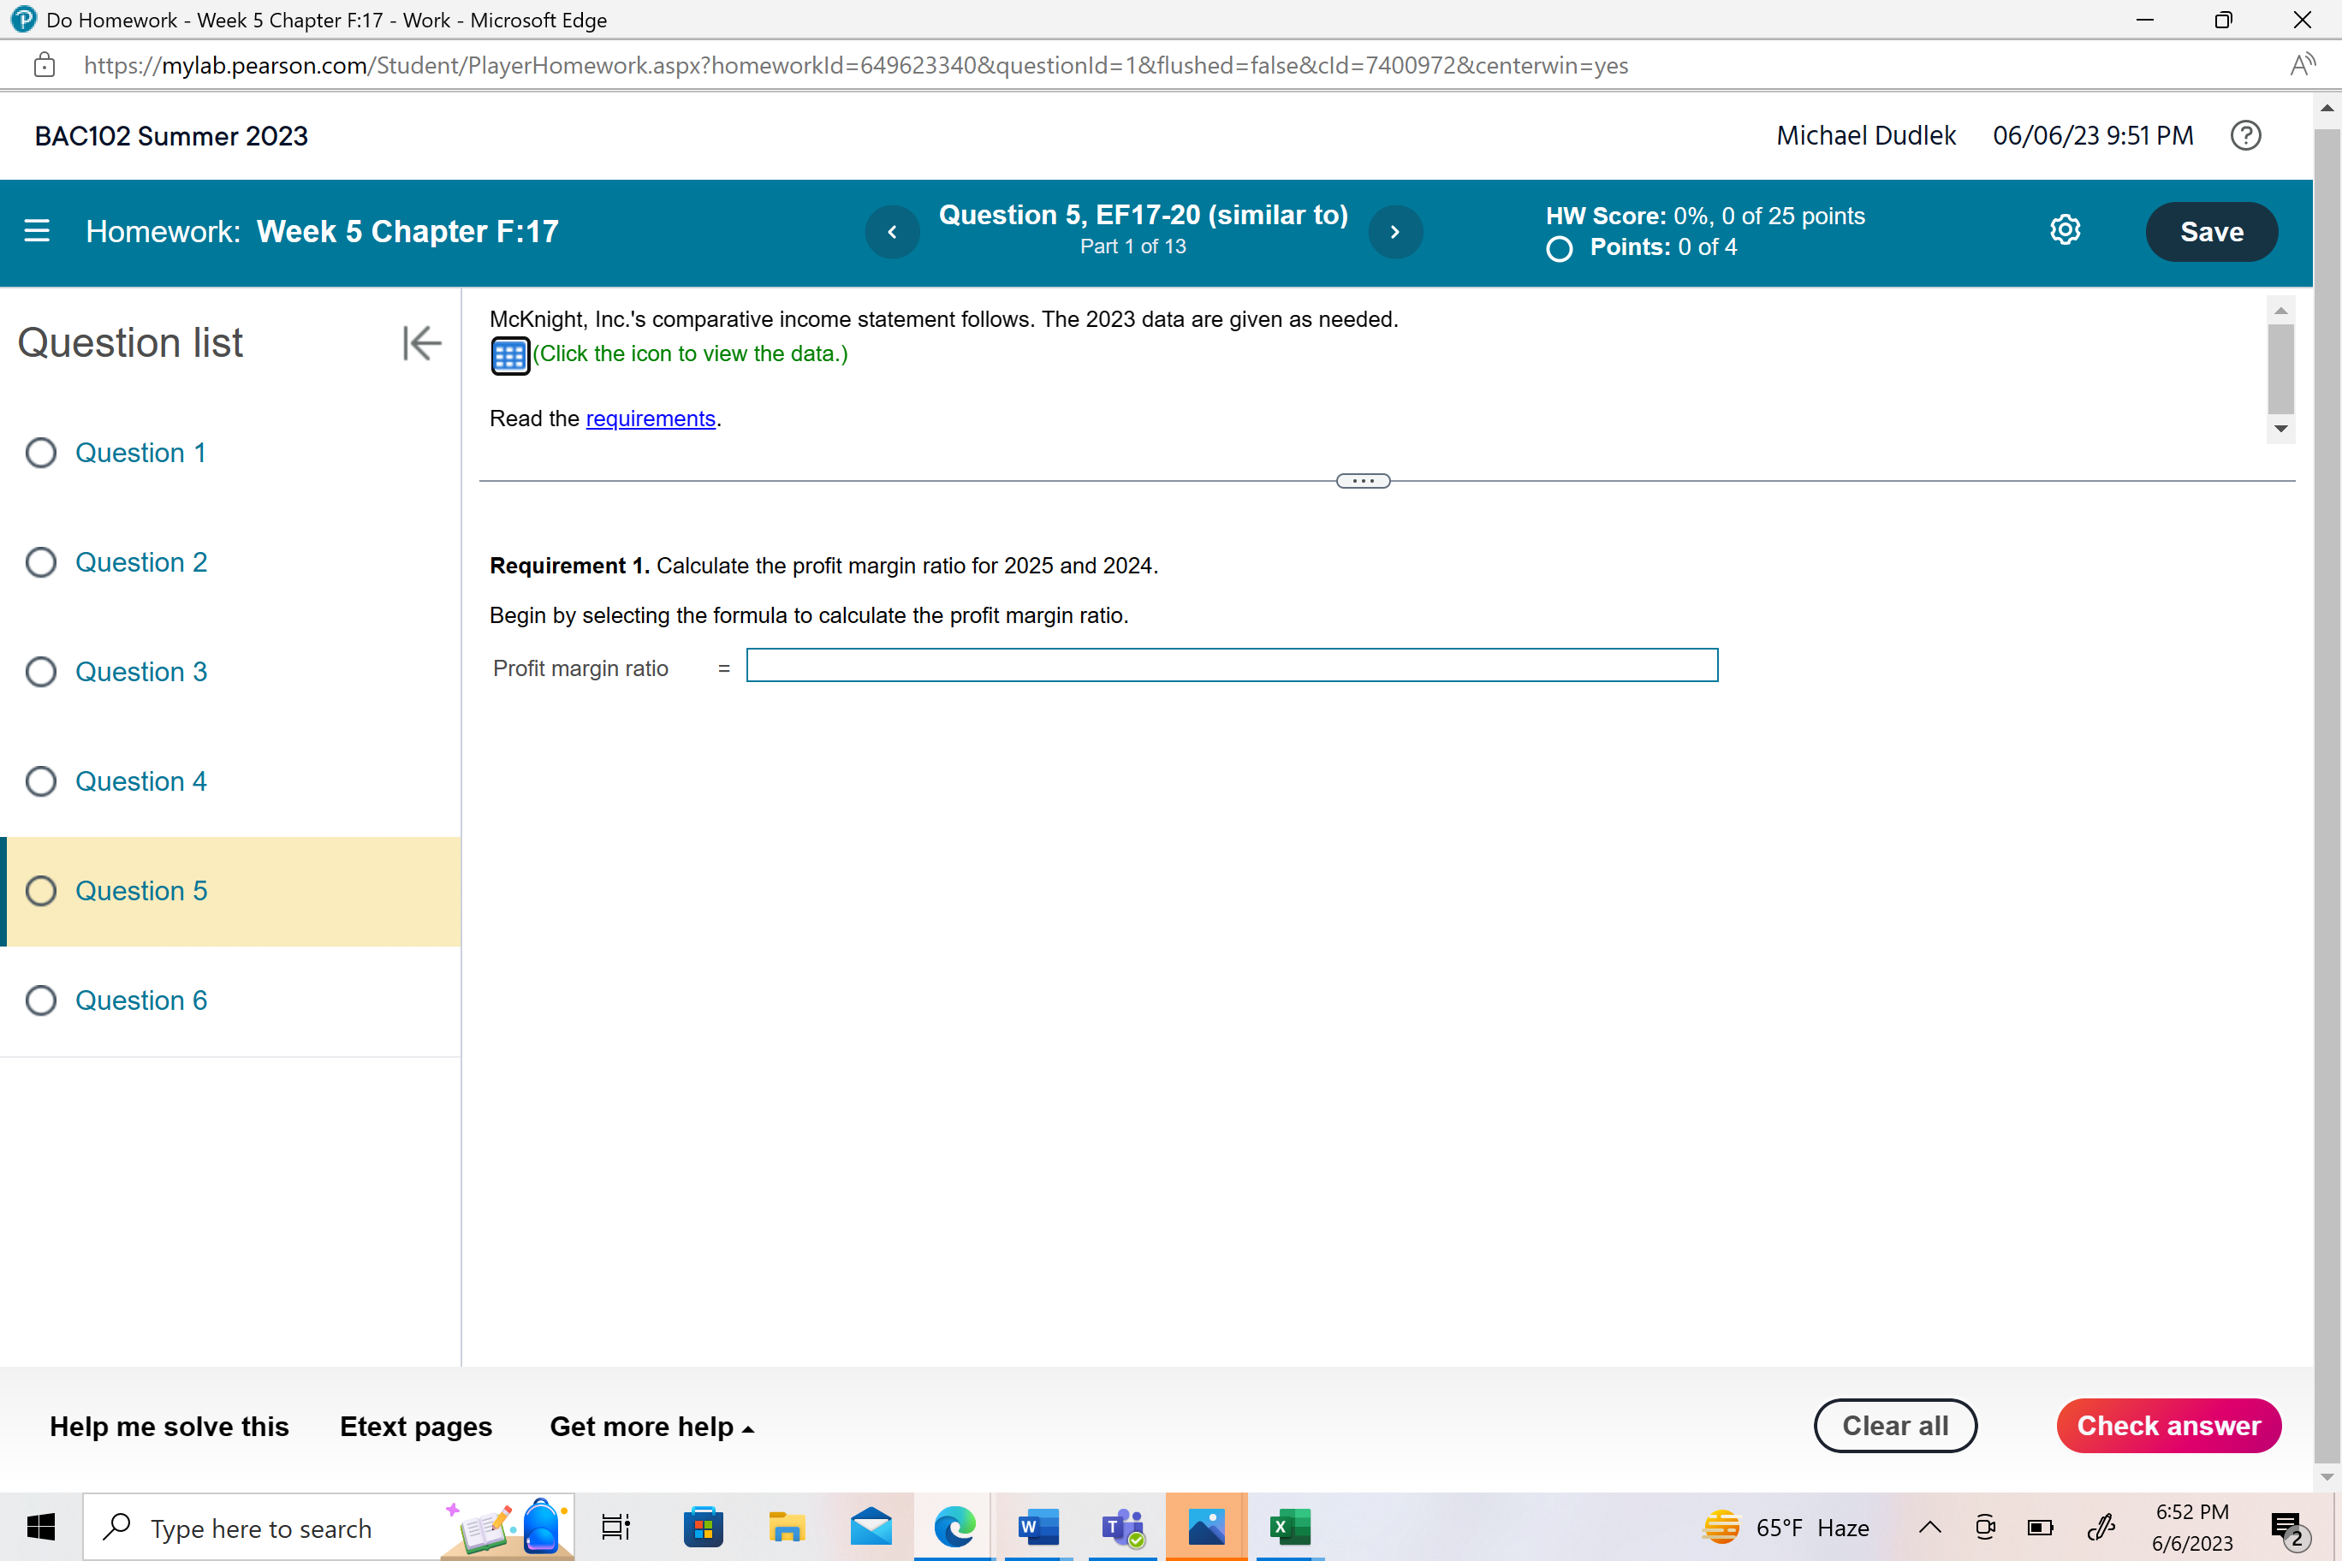Go to the previous question arrow
Screen dimensions: 2342x1561
pos(892,232)
